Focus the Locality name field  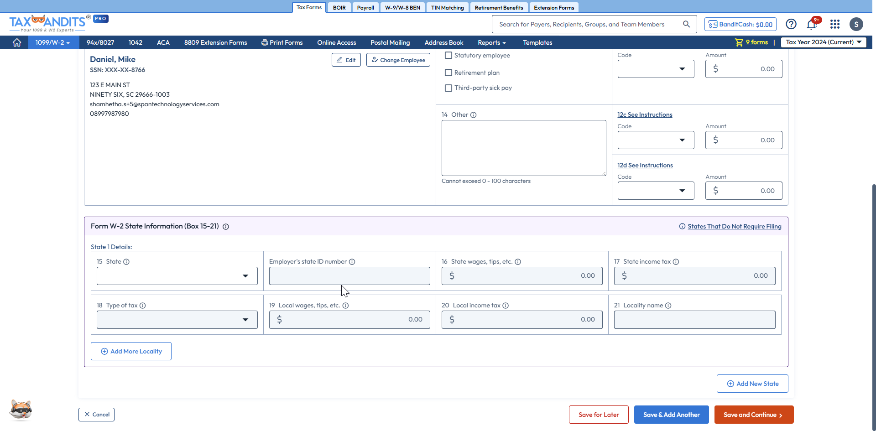point(694,320)
